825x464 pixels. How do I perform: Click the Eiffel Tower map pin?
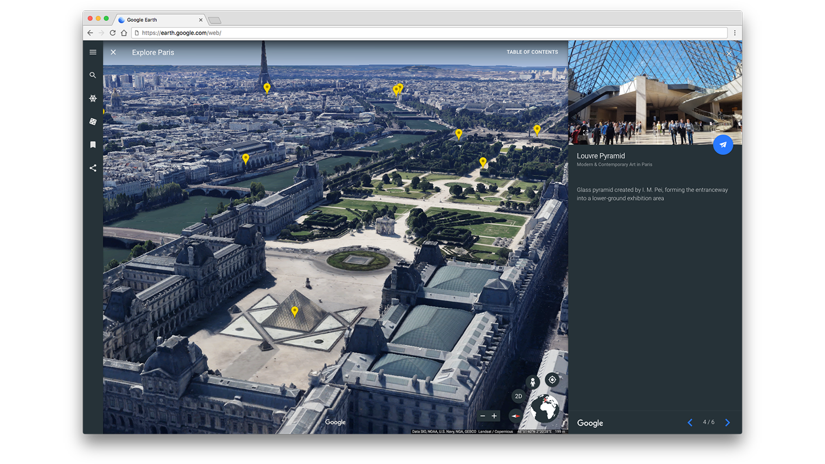click(x=267, y=87)
